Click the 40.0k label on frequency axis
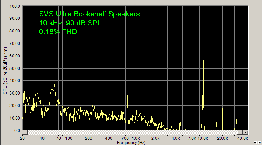The image size is (262, 145). pyautogui.click(x=243, y=138)
